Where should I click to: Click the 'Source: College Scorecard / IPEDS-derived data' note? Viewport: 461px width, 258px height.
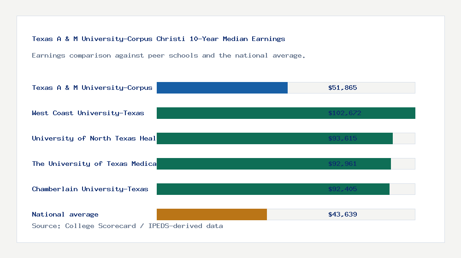[x=127, y=226]
